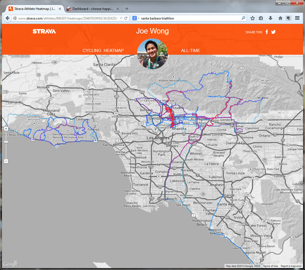This screenshot has height=270, width=305.
Task: Switch to the Dashboard browser tab
Action: (x=92, y=9)
